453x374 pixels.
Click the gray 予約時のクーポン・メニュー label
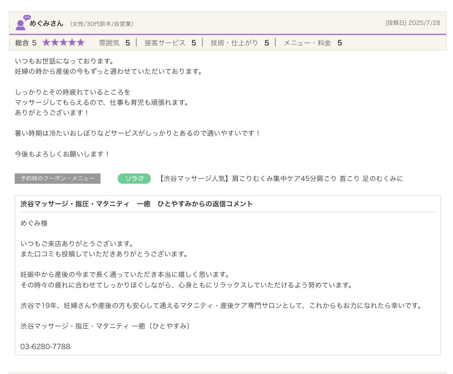[x=57, y=179]
